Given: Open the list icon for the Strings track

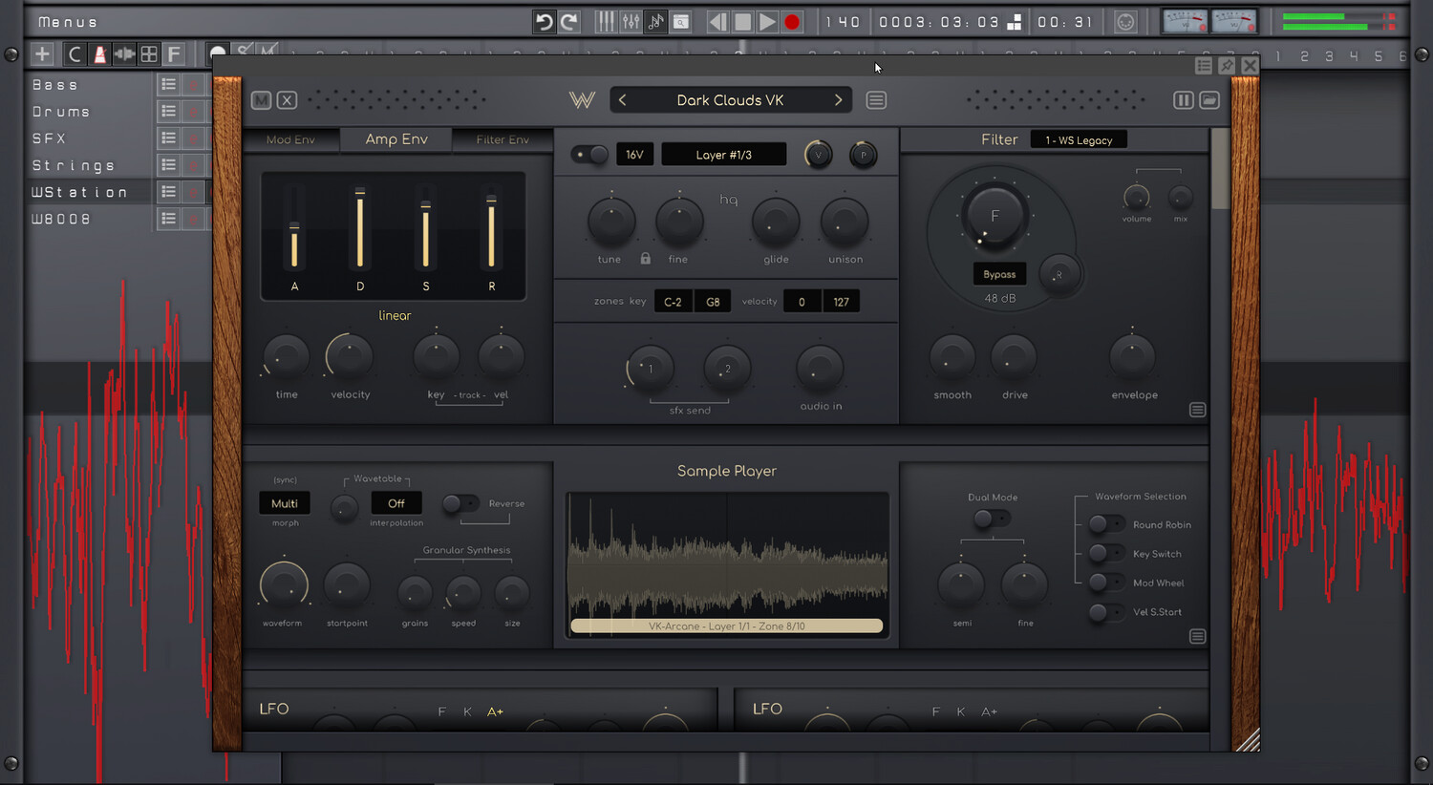Looking at the screenshot, I should click(x=168, y=165).
